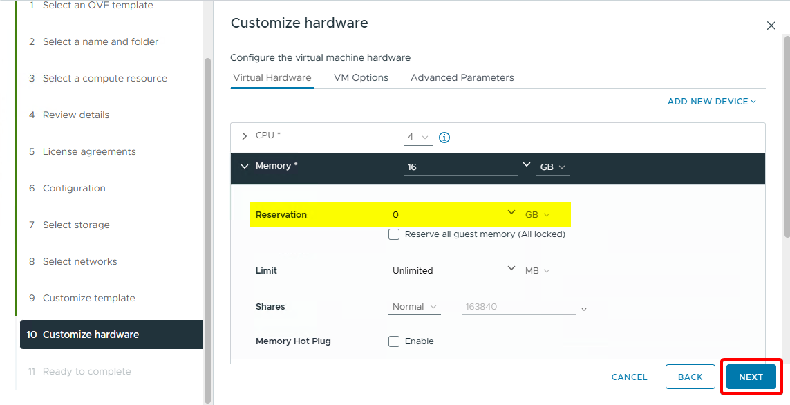Open the Limit value dropdown arrow

coord(511,268)
